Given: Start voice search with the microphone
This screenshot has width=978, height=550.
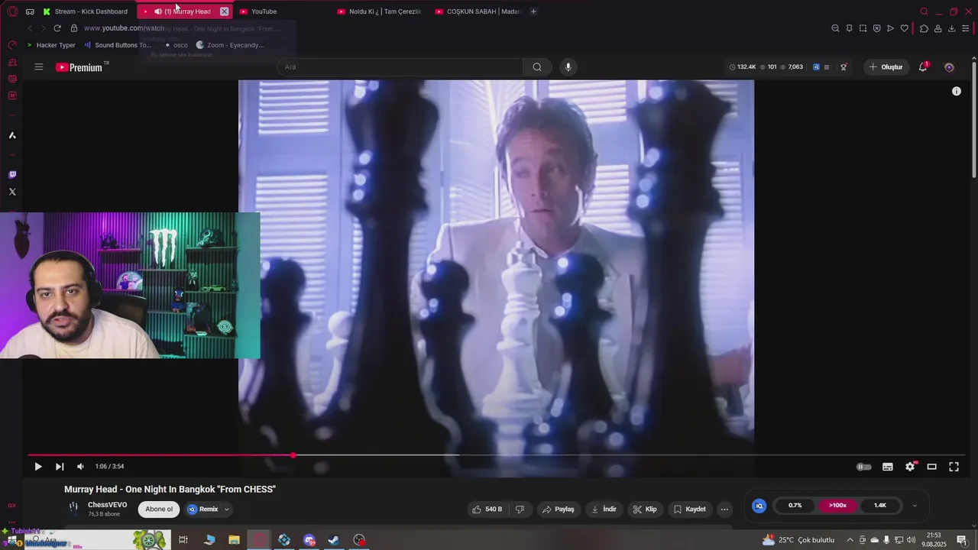Looking at the screenshot, I should coord(568,67).
